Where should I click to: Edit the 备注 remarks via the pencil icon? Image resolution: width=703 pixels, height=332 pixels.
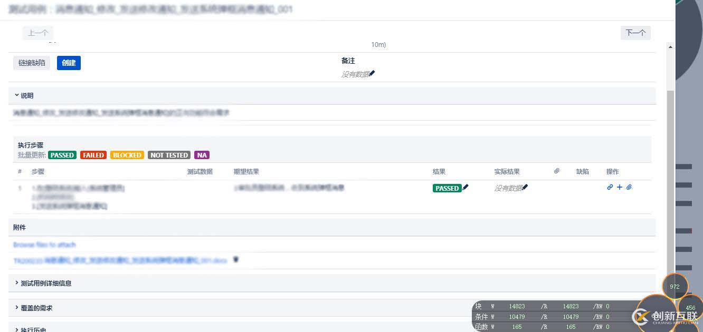(371, 74)
